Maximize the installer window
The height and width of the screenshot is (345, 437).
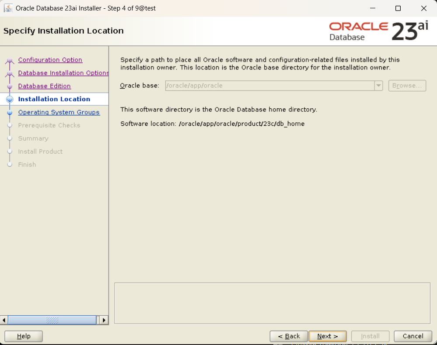398,8
